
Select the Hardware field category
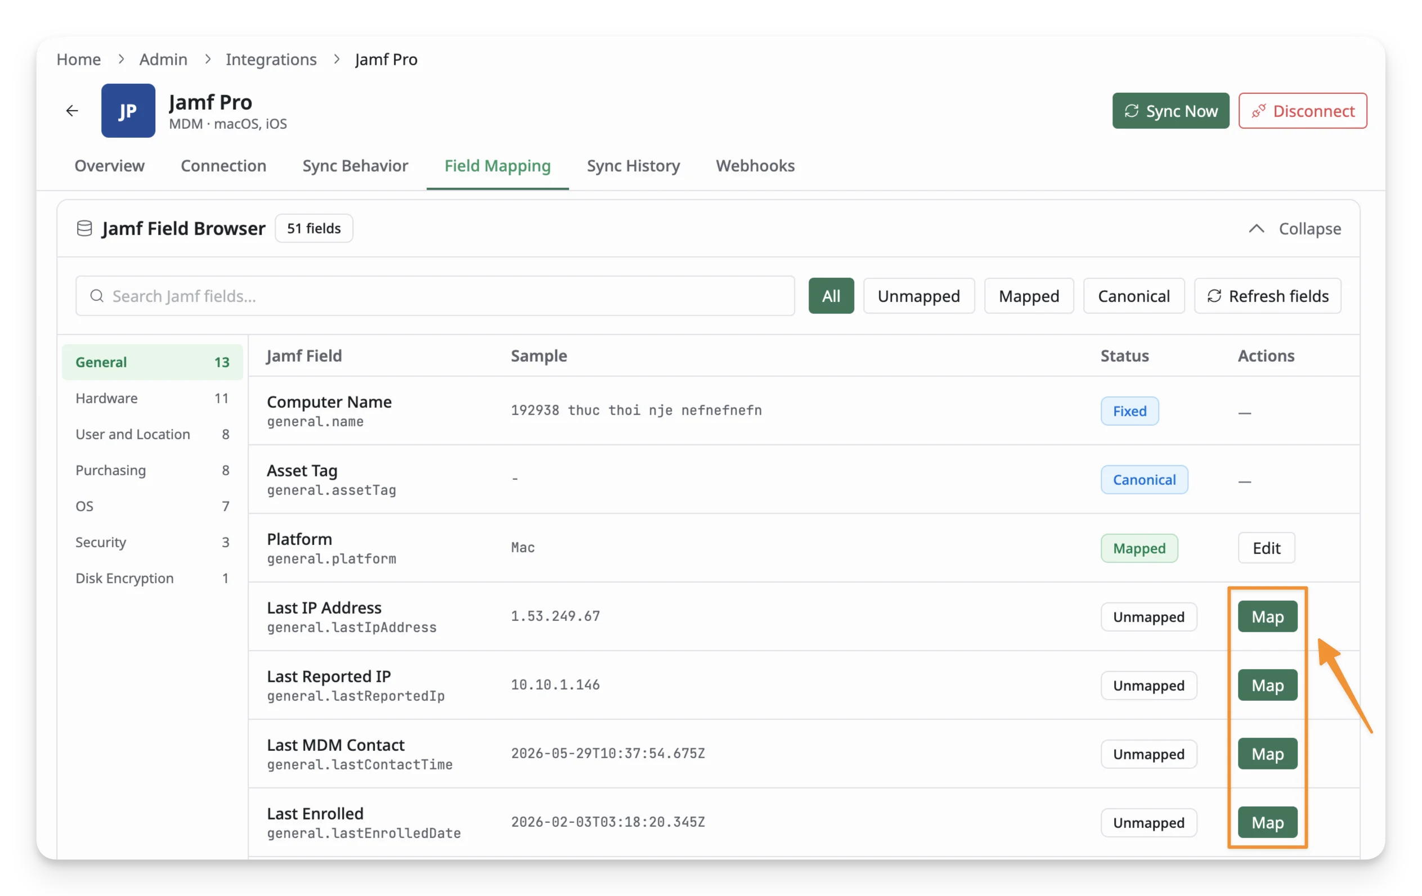[152, 398]
